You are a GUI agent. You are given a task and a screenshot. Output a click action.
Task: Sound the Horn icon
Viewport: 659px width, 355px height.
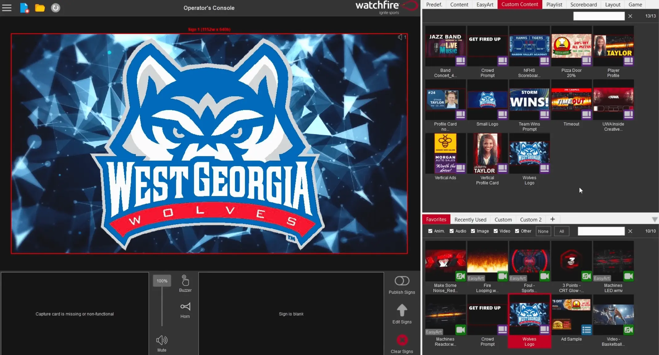pos(185,307)
